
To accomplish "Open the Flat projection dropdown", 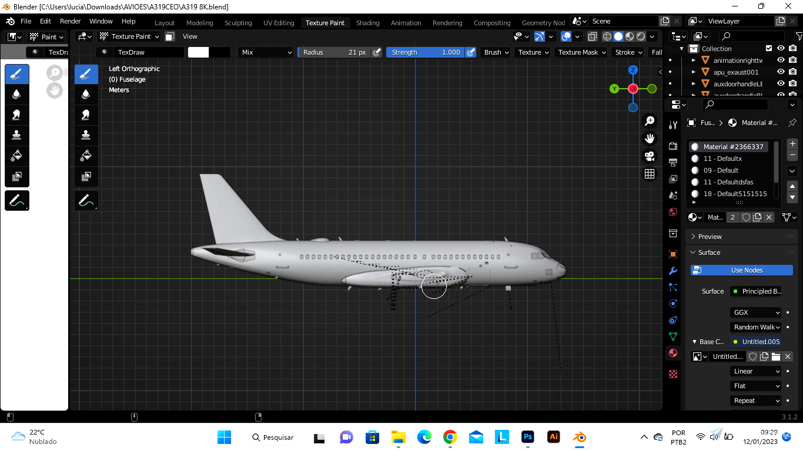I will point(757,386).
